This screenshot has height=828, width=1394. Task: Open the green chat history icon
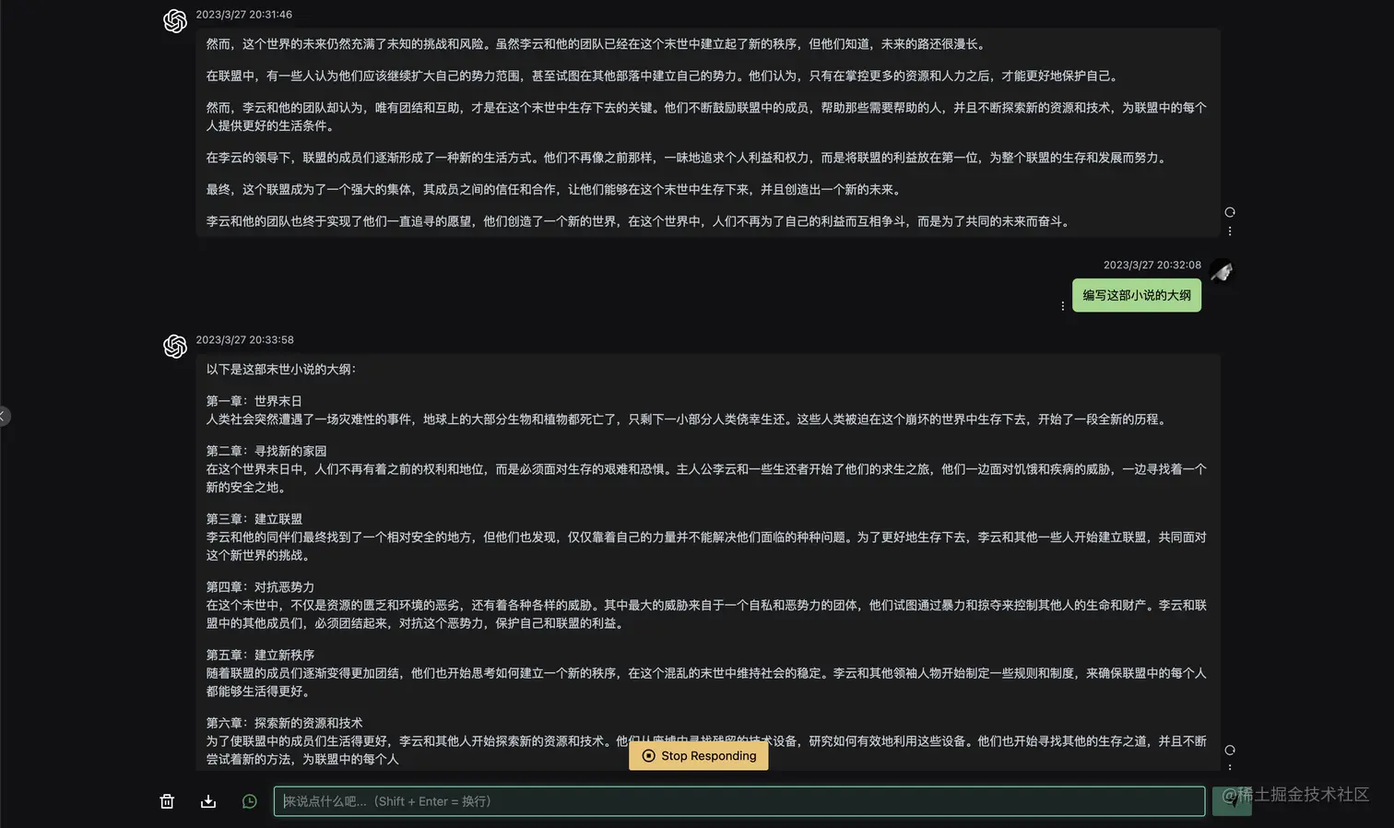(x=249, y=801)
